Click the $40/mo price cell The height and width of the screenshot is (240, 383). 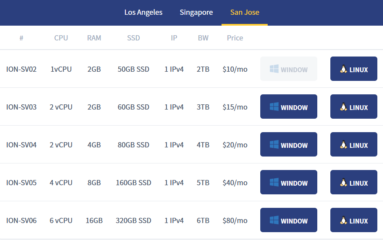pyautogui.click(x=235, y=183)
